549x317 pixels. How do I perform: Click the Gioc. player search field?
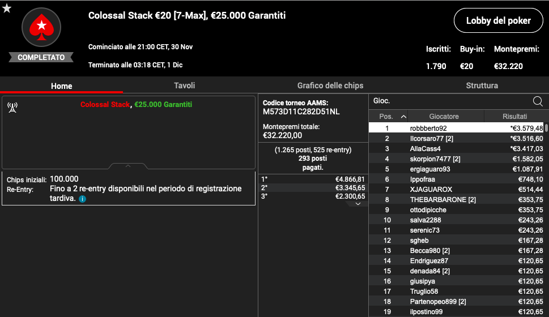[x=448, y=101]
